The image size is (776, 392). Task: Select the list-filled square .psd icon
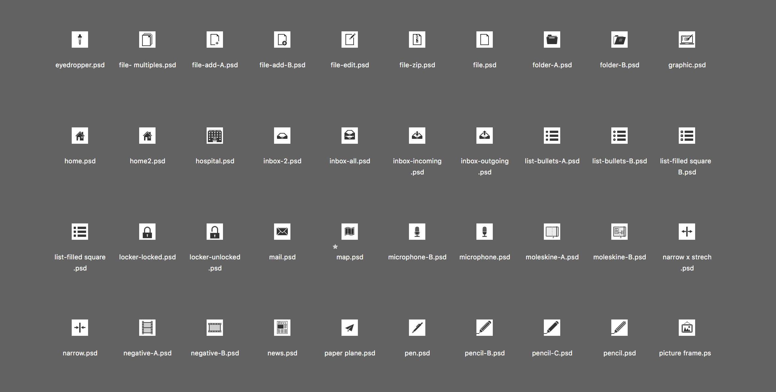click(x=80, y=232)
